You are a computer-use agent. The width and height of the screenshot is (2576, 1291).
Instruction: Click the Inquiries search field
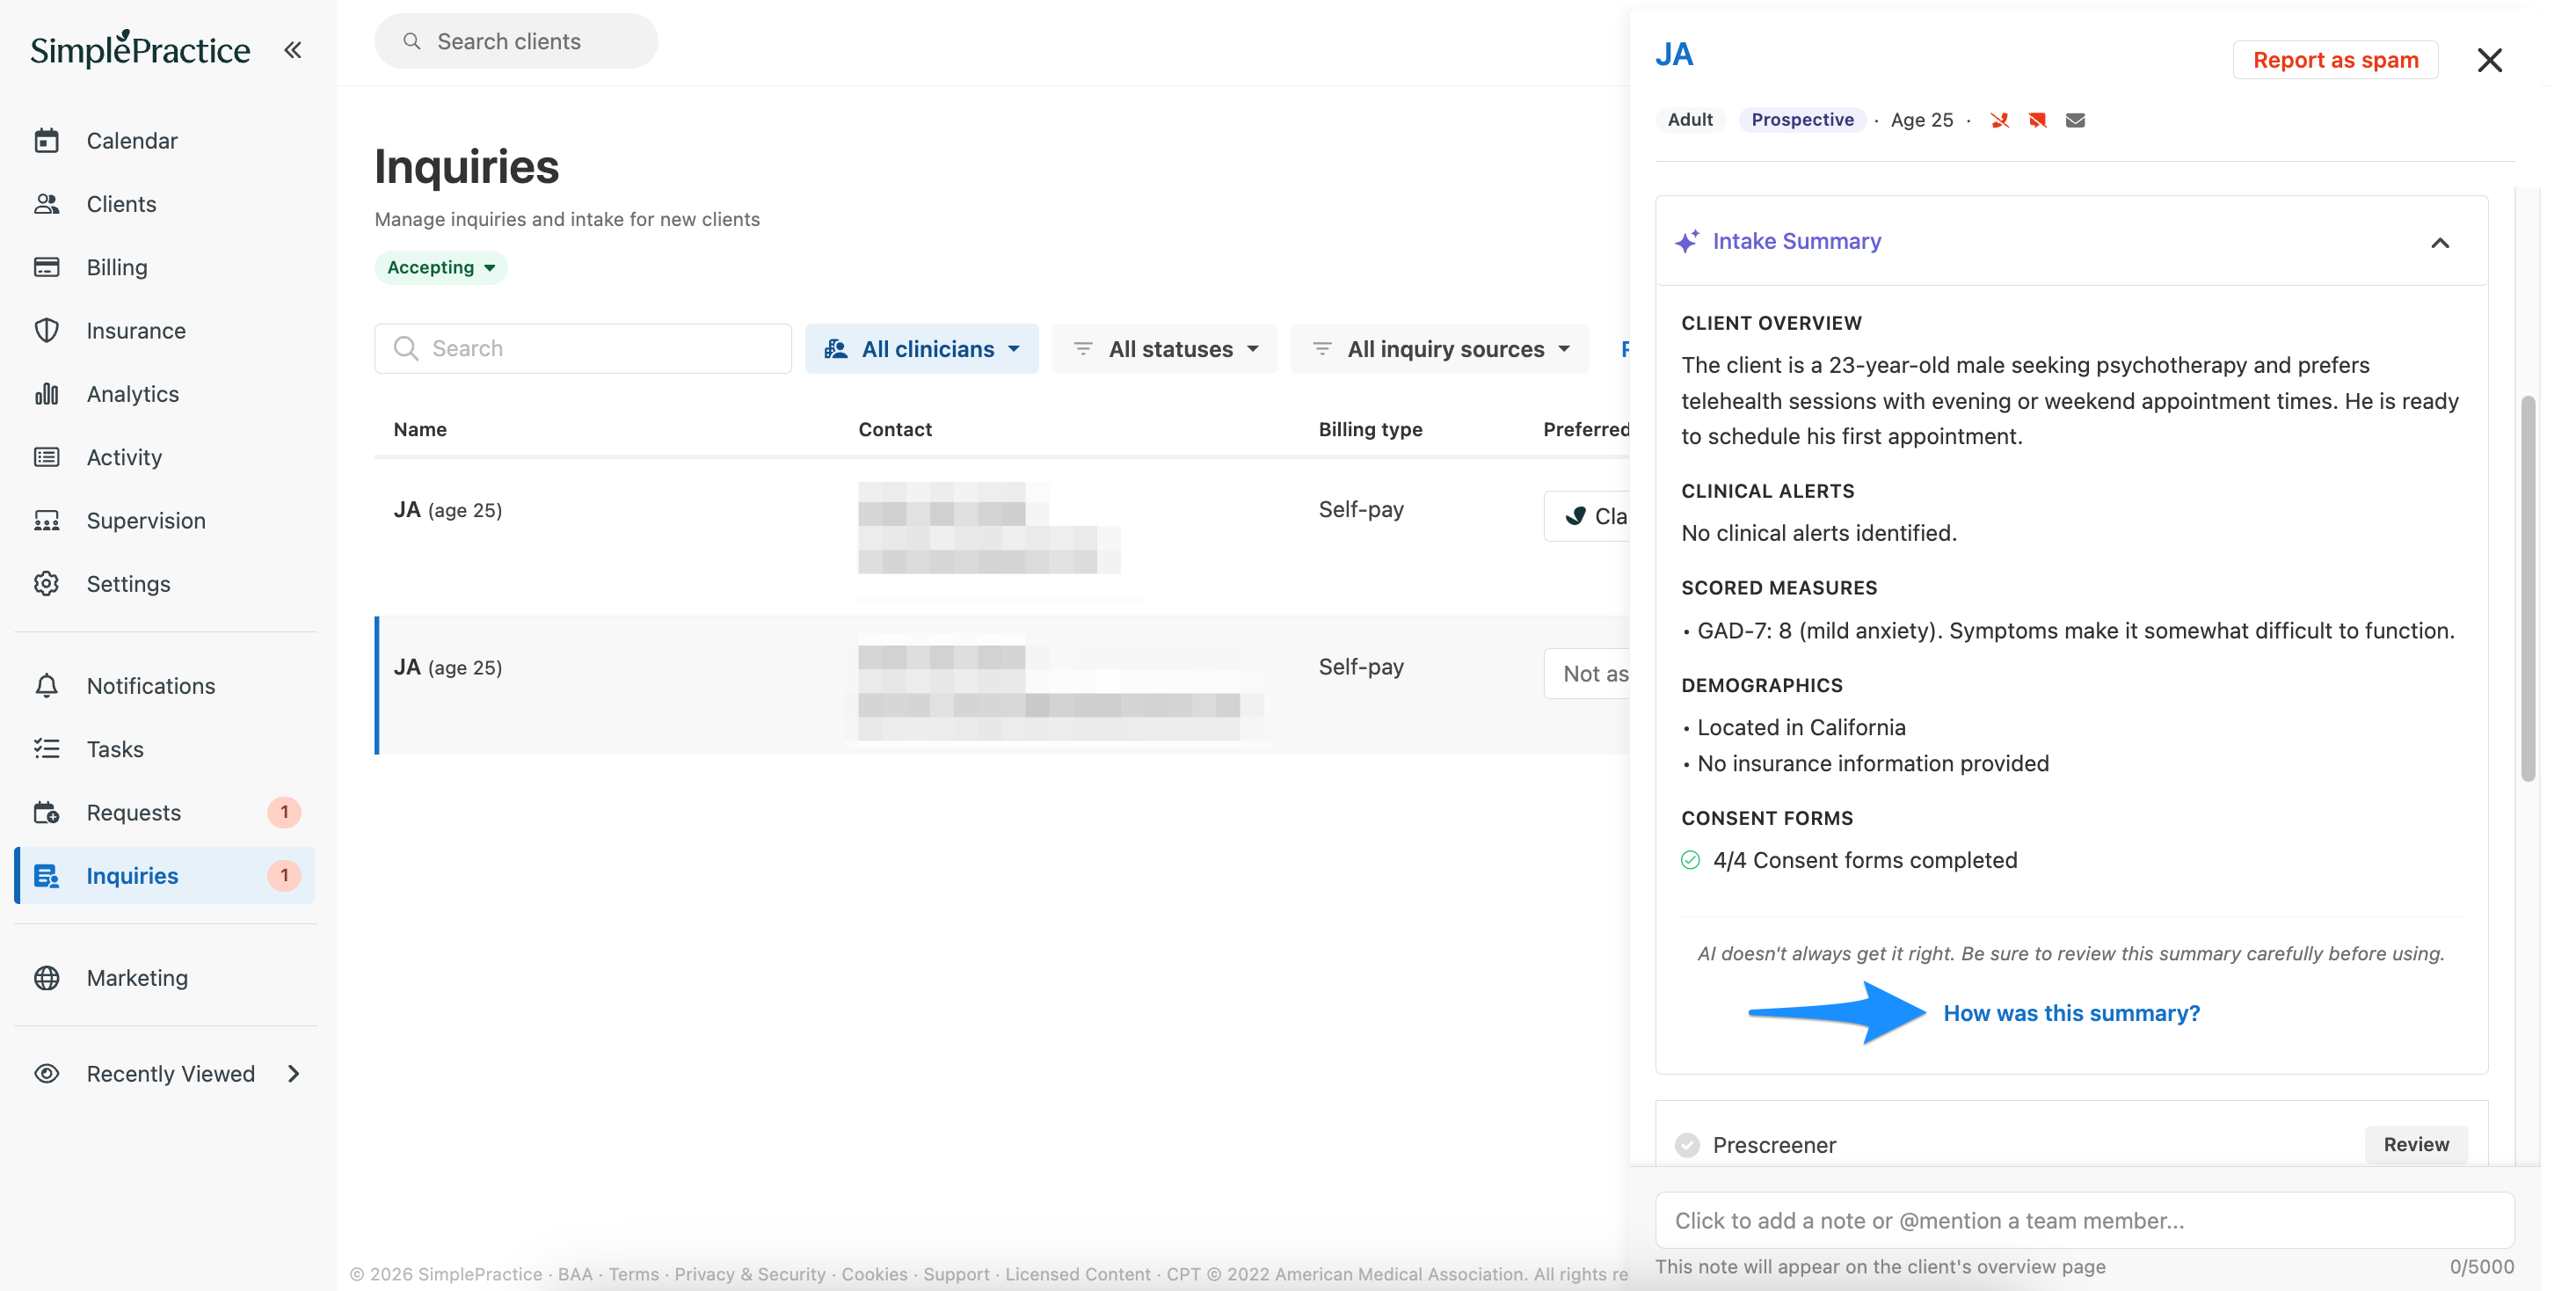tap(583, 349)
